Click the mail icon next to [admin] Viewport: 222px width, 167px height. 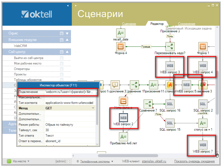[68, 162]
